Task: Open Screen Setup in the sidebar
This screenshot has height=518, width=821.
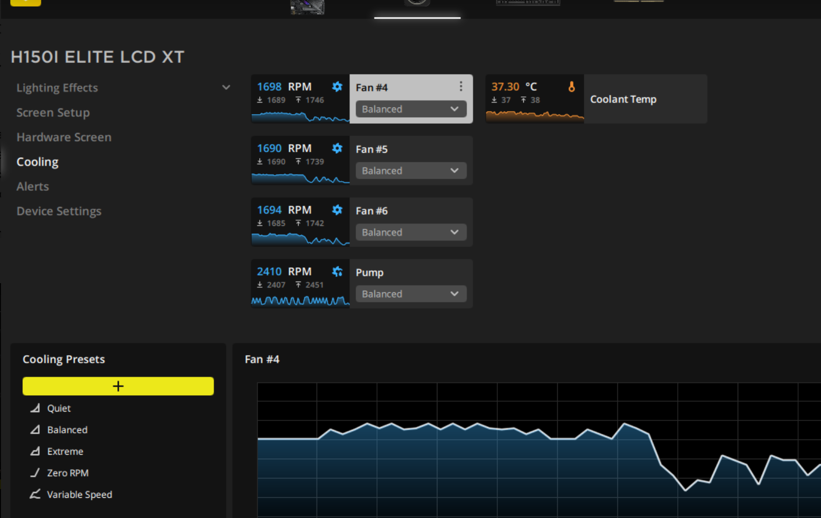Action: coord(53,113)
